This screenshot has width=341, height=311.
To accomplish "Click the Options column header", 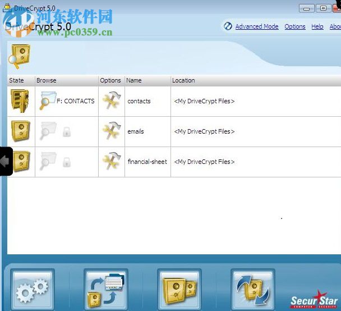I will [112, 80].
